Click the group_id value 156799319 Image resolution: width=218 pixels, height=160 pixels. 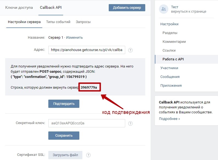coord(75,77)
